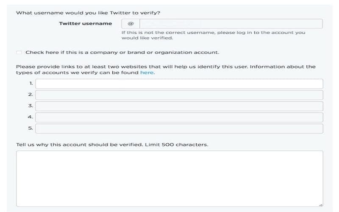The width and height of the screenshot is (339, 212).
Task: Select website link field number 1
Action: 179,84
